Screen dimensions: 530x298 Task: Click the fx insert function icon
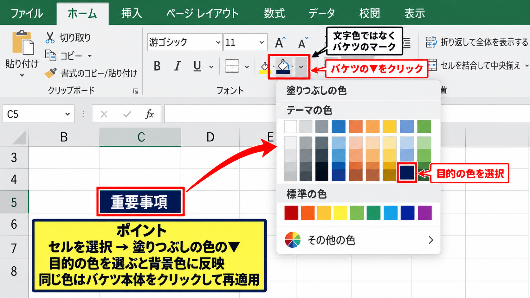149,114
